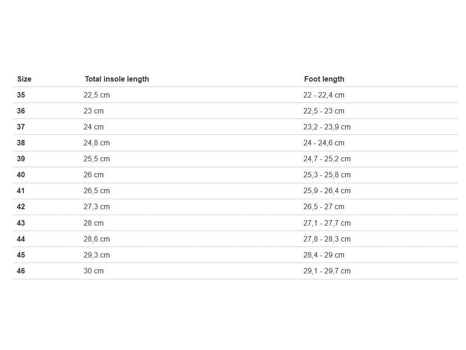Select size 45 row label
The height and width of the screenshot is (350, 466).
pos(21,255)
